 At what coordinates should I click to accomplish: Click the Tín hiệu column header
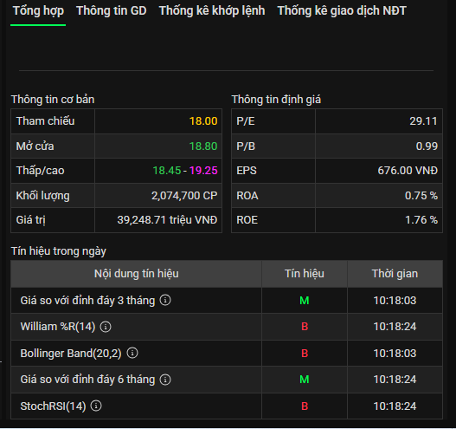[x=305, y=274]
